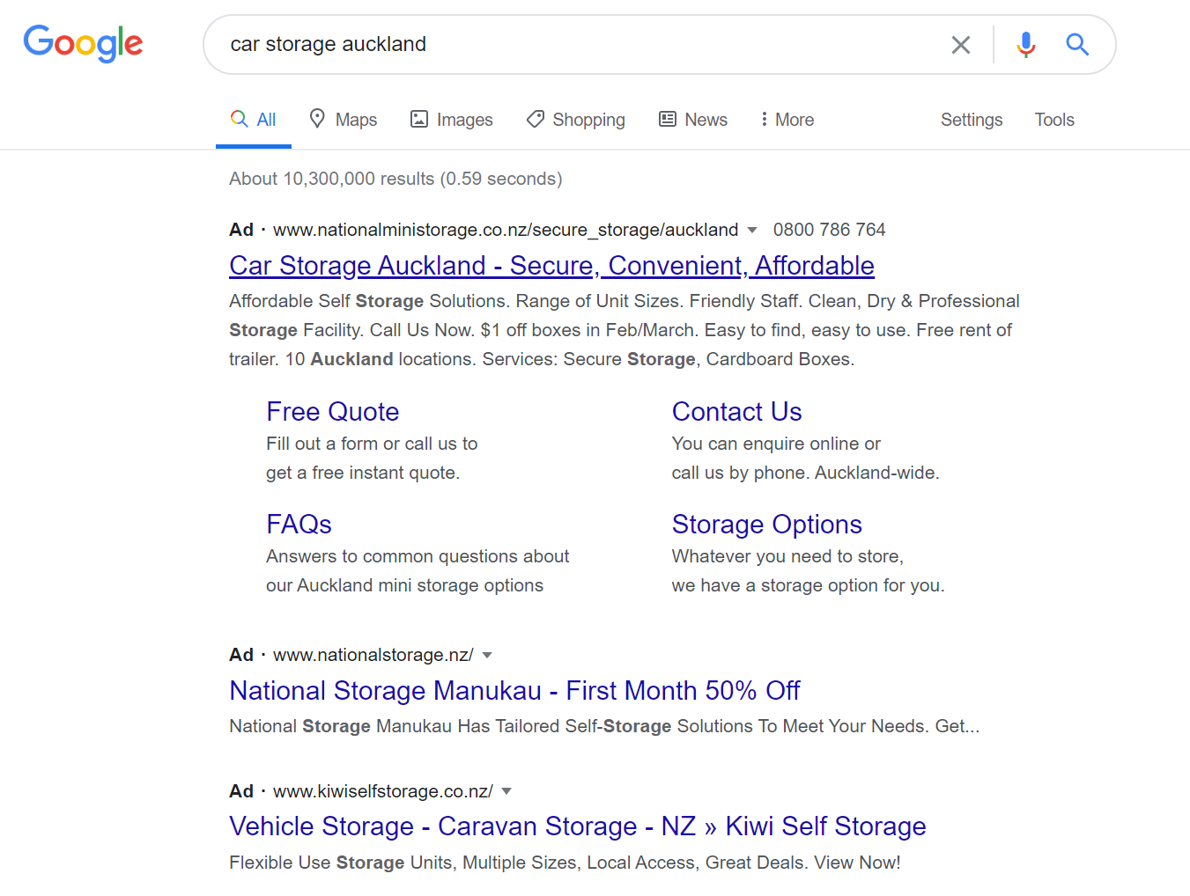Viewport: 1190px width, 896px height.
Task: Open the FAQs sitelink
Action: pos(299,525)
